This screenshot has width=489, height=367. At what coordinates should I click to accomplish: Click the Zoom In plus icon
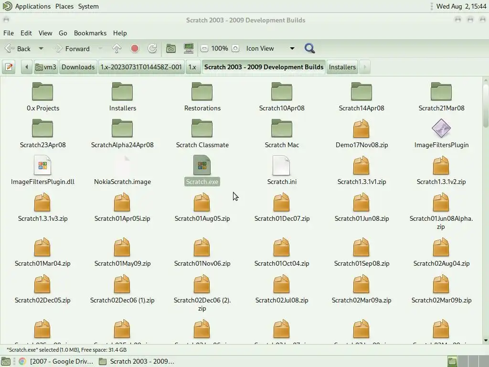click(x=235, y=48)
